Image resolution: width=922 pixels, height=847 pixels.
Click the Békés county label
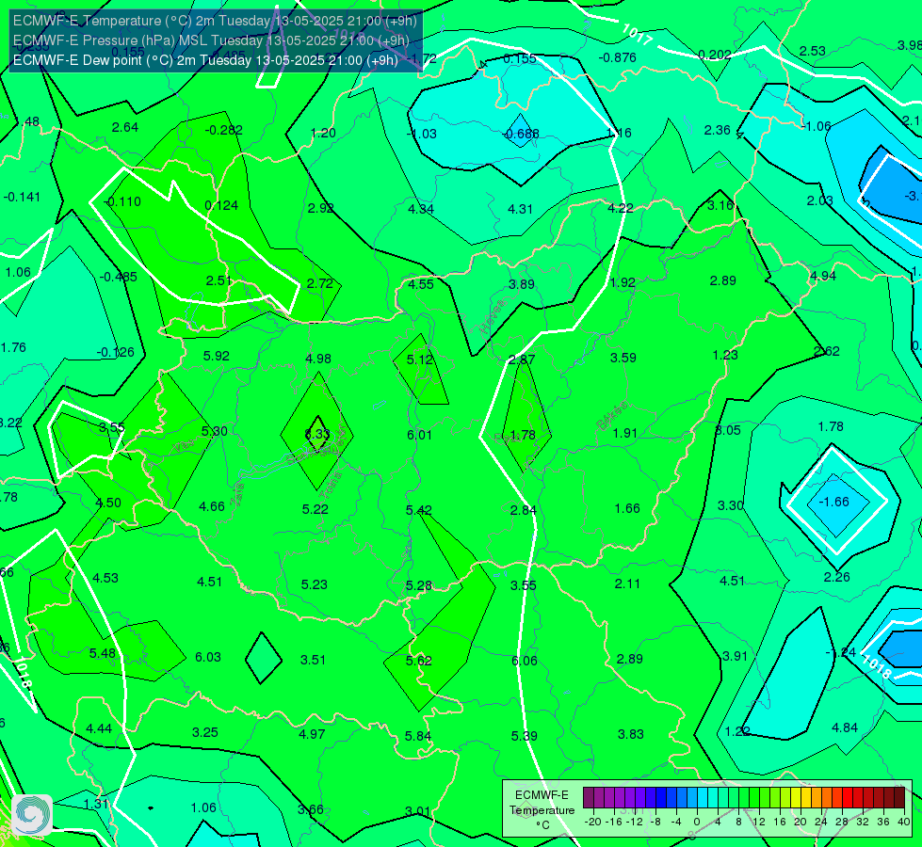click(611, 416)
